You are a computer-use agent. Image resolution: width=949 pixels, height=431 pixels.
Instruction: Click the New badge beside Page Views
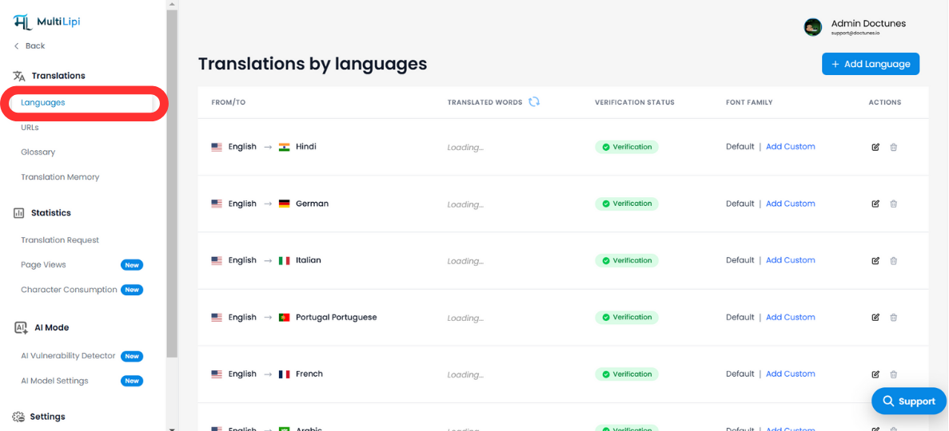(x=132, y=265)
